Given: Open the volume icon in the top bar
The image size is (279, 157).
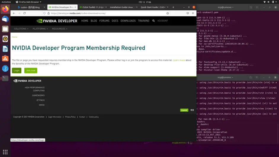Looking at the screenshot, I should click(x=269, y=2).
